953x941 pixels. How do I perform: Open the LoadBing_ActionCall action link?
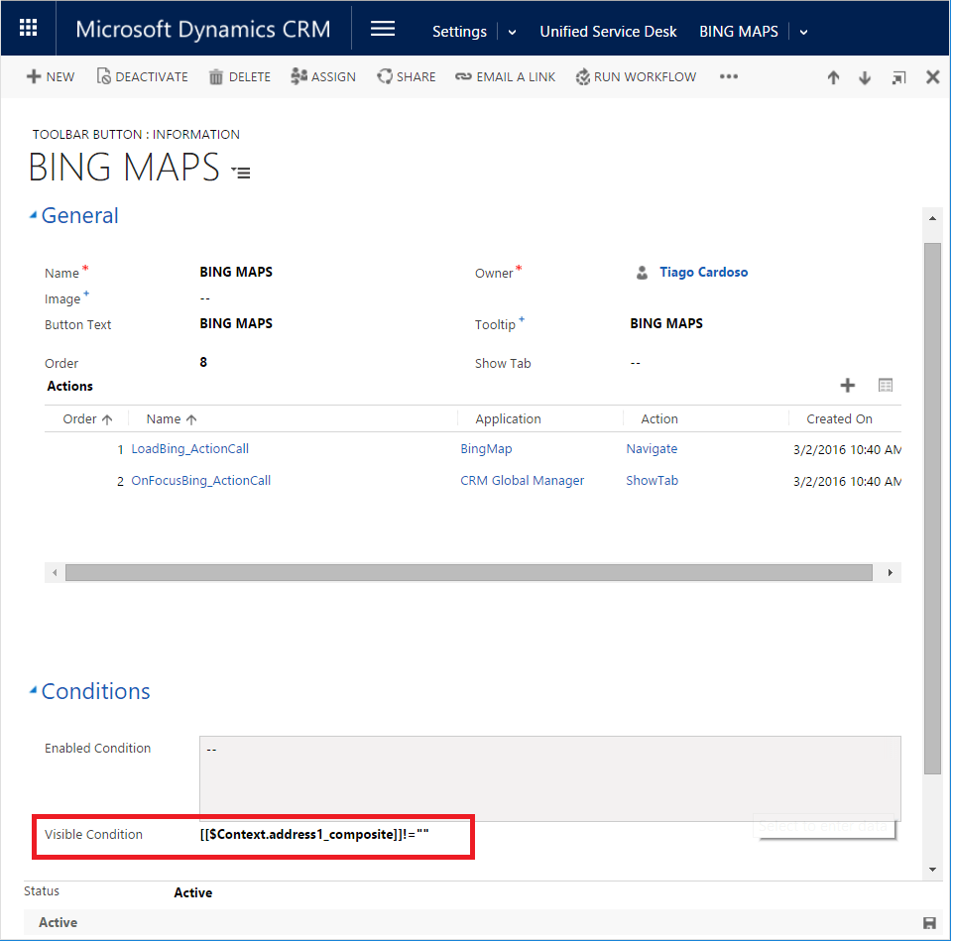coord(189,449)
